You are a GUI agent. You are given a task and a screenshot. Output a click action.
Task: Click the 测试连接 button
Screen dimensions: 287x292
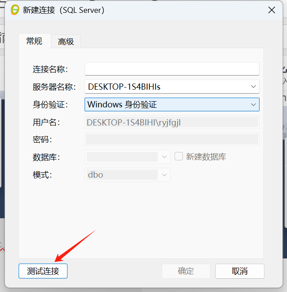tap(43, 271)
